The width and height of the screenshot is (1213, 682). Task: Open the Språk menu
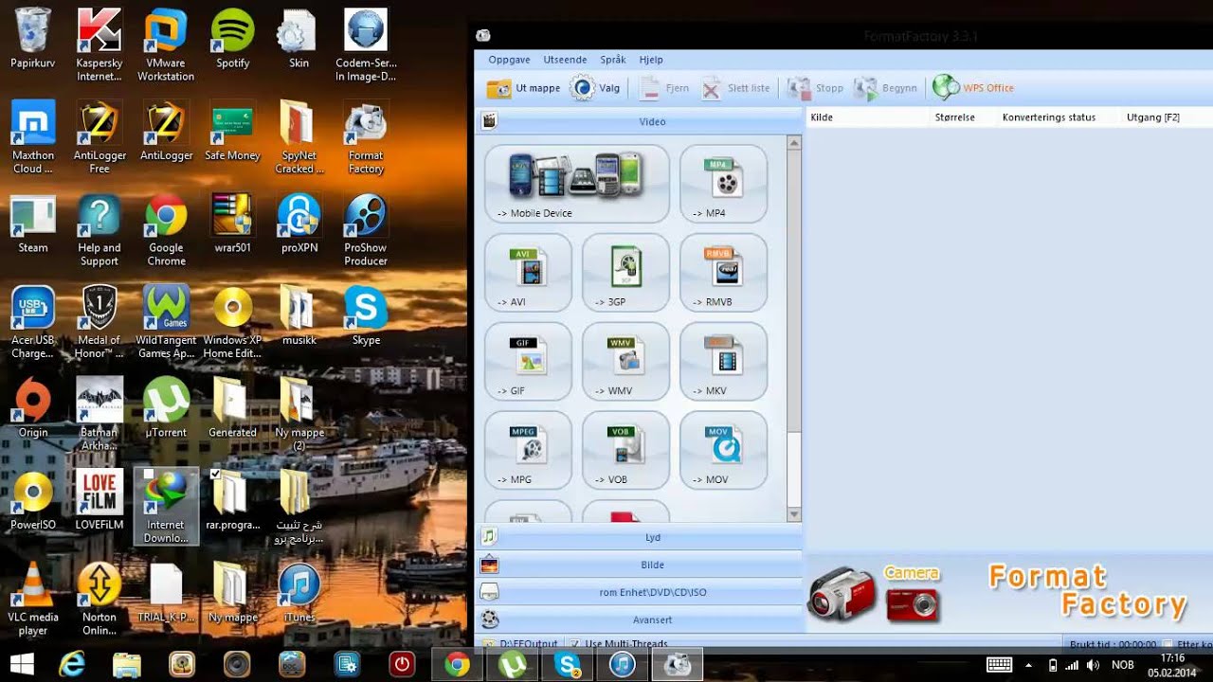pyautogui.click(x=613, y=60)
